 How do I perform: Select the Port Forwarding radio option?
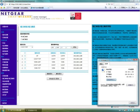(x=21, y=37)
